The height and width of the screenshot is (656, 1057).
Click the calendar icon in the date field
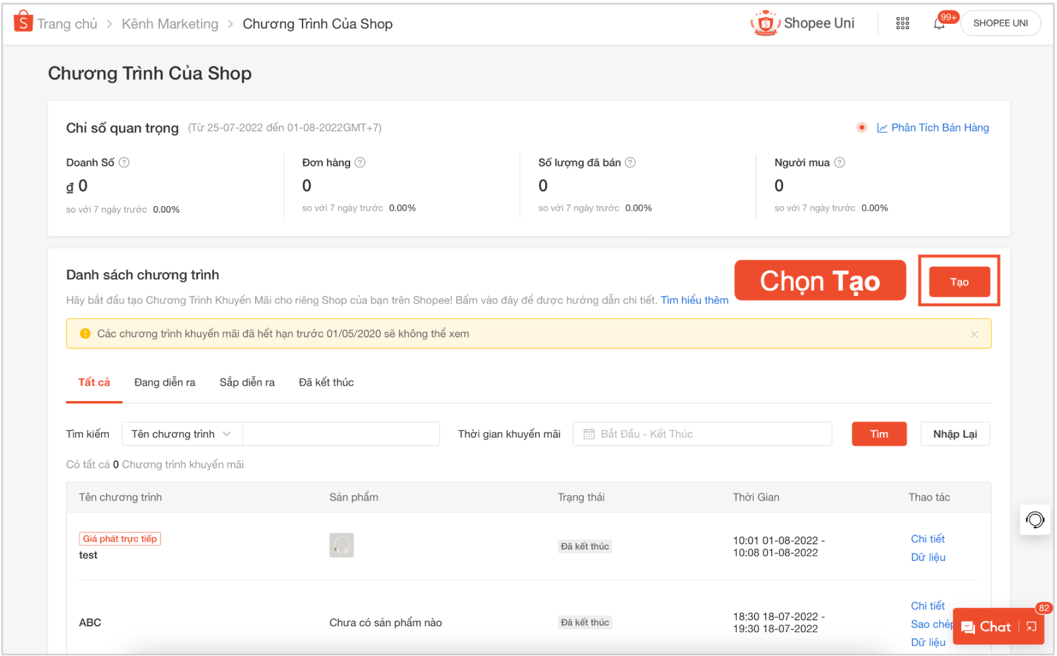590,433
